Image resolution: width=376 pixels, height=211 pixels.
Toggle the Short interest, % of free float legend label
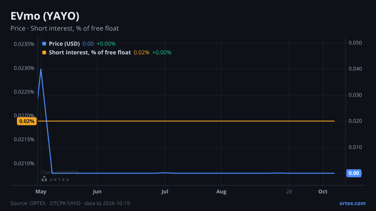pyautogui.click(x=90, y=53)
